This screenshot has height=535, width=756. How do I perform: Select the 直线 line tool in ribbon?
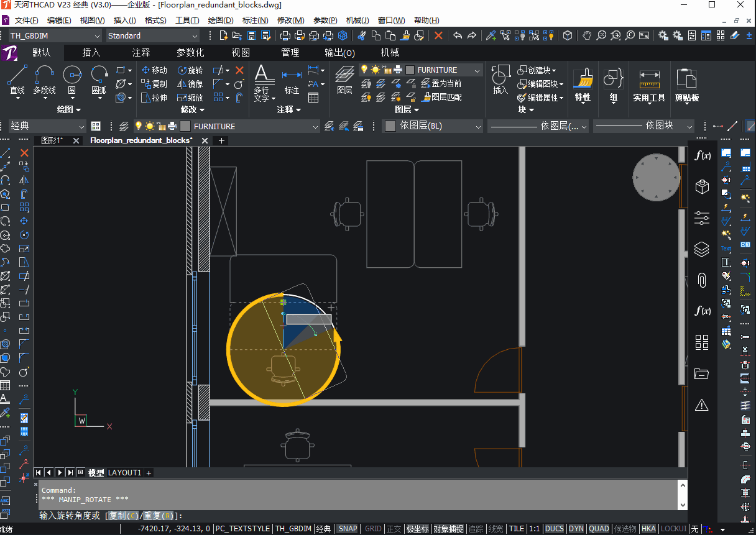(17, 80)
